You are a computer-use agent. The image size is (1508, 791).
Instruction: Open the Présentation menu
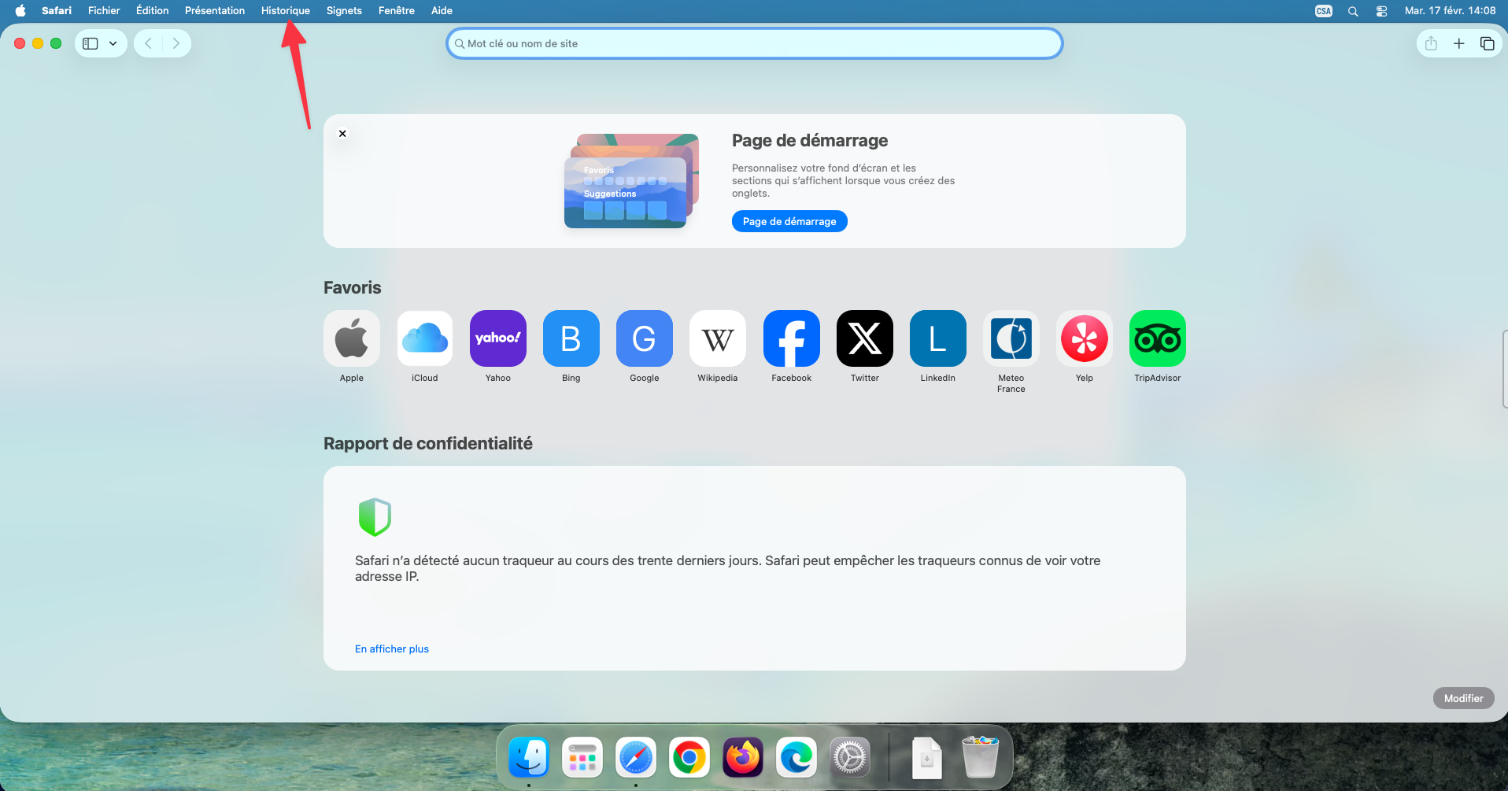[215, 10]
